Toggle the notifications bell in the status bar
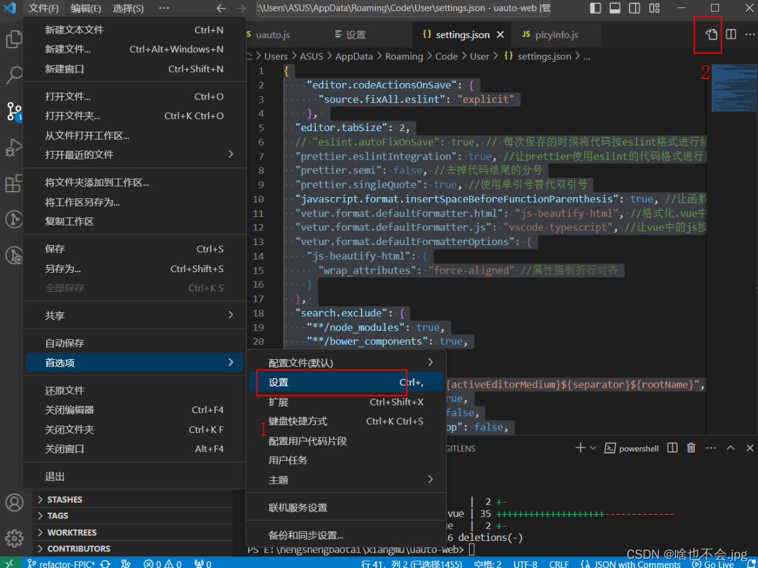Image resolution: width=758 pixels, height=568 pixels. [752, 563]
